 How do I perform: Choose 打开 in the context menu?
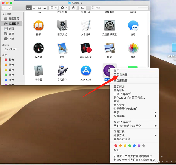pyautogui.click(x=134, y=71)
